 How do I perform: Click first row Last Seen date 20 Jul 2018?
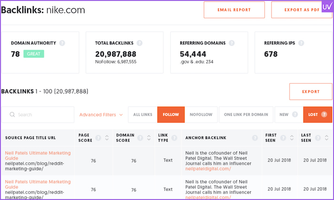(315, 160)
